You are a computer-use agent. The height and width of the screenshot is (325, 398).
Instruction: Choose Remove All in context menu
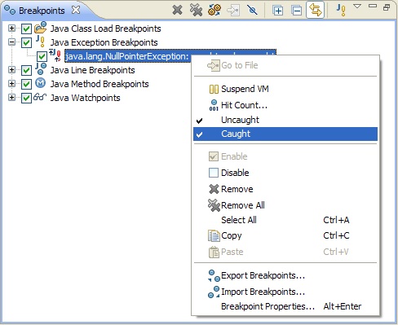[x=285, y=205]
